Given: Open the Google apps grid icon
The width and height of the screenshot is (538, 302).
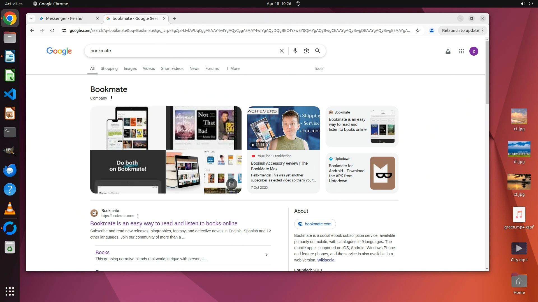Looking at the screenshot, I should [461, 51].
